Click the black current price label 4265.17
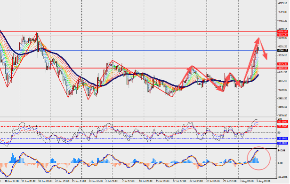This screenshot has height=184, width=290. [x=282, y=50]
